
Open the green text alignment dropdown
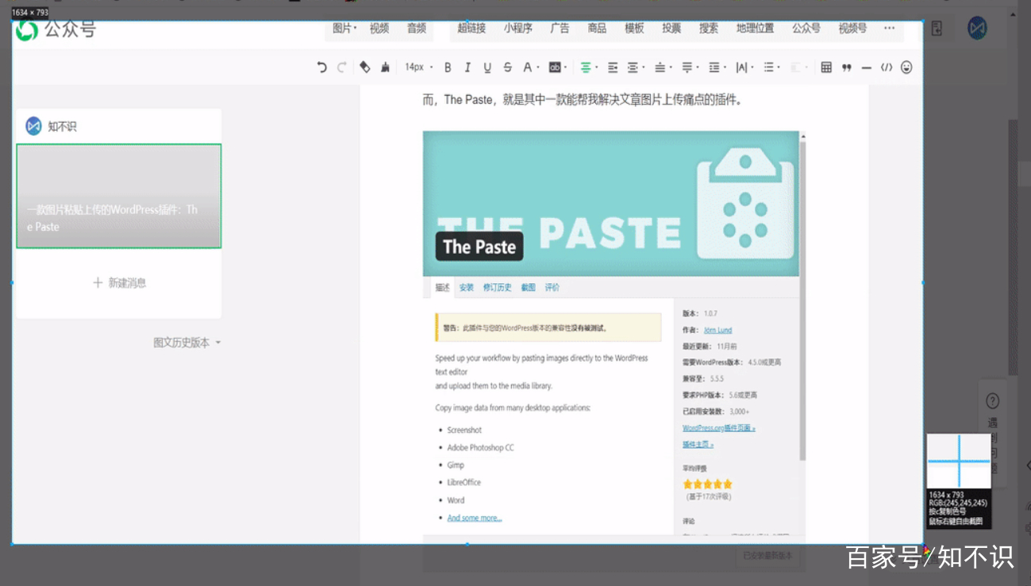589,67
